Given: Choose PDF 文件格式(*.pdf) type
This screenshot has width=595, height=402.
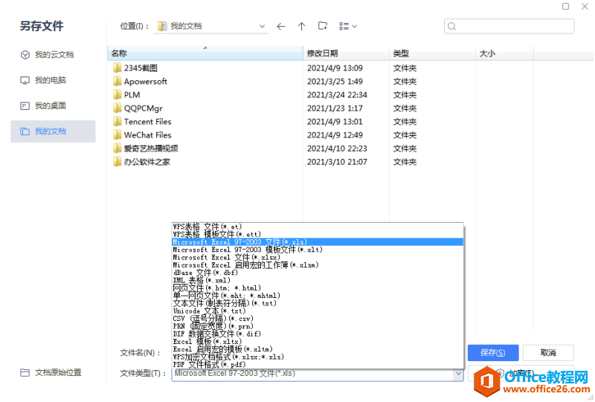Looking at the screenshot, I should pyautogui.click(x=318, y=364).
